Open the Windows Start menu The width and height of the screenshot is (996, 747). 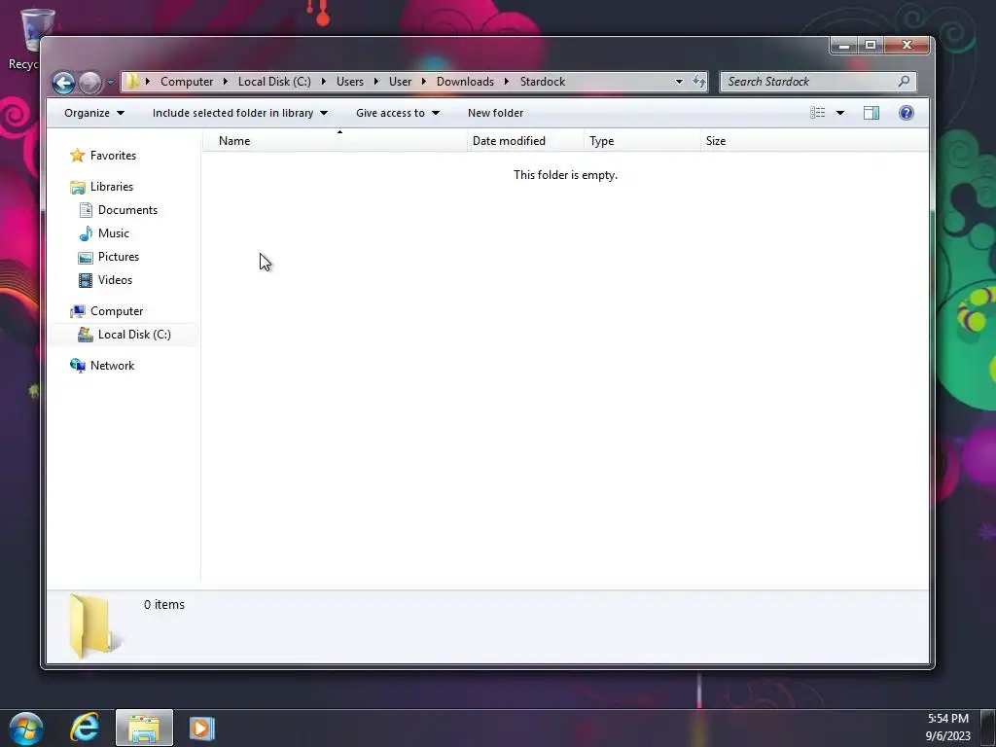click(26, 728)
